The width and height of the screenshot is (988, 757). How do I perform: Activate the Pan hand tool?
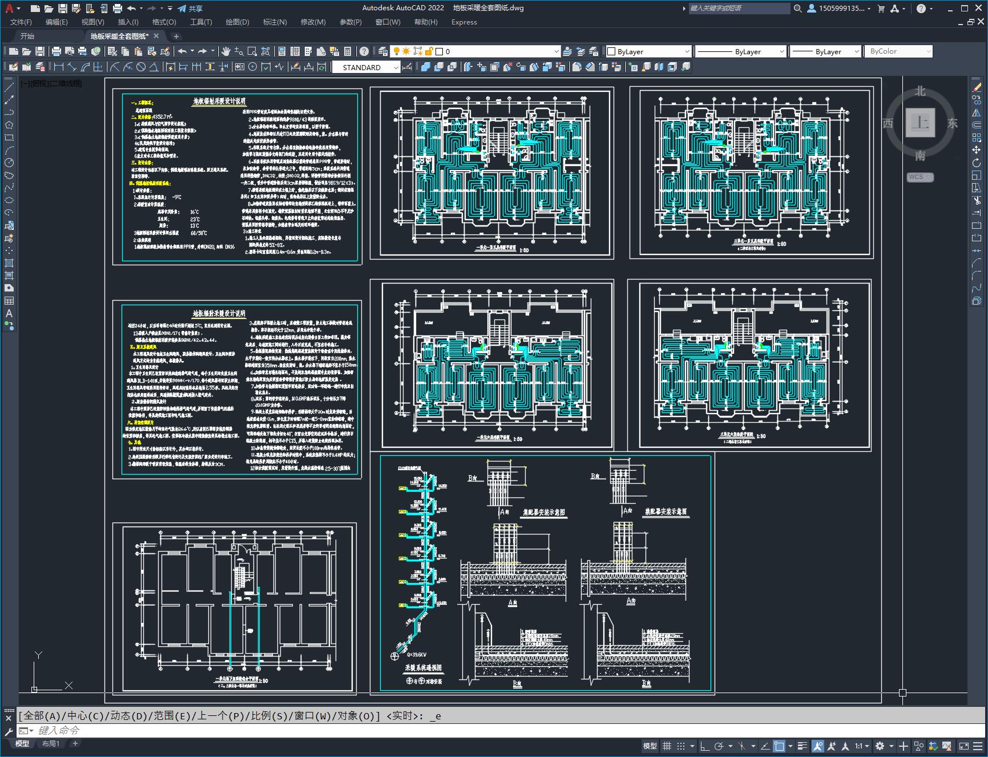tap(226, 51)
